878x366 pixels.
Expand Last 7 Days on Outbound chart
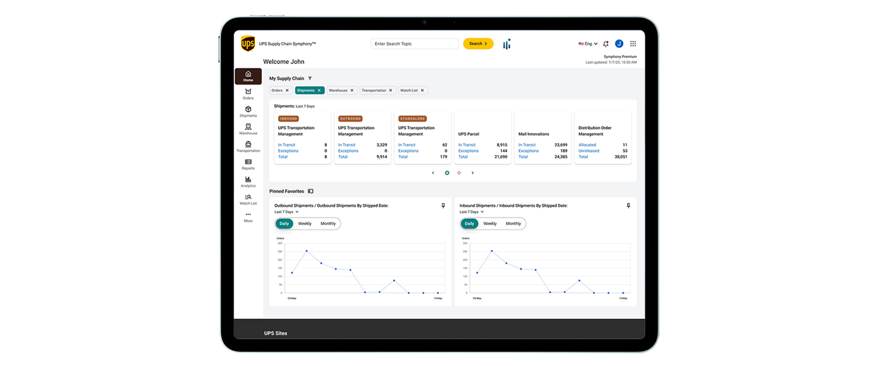[287, 212]
